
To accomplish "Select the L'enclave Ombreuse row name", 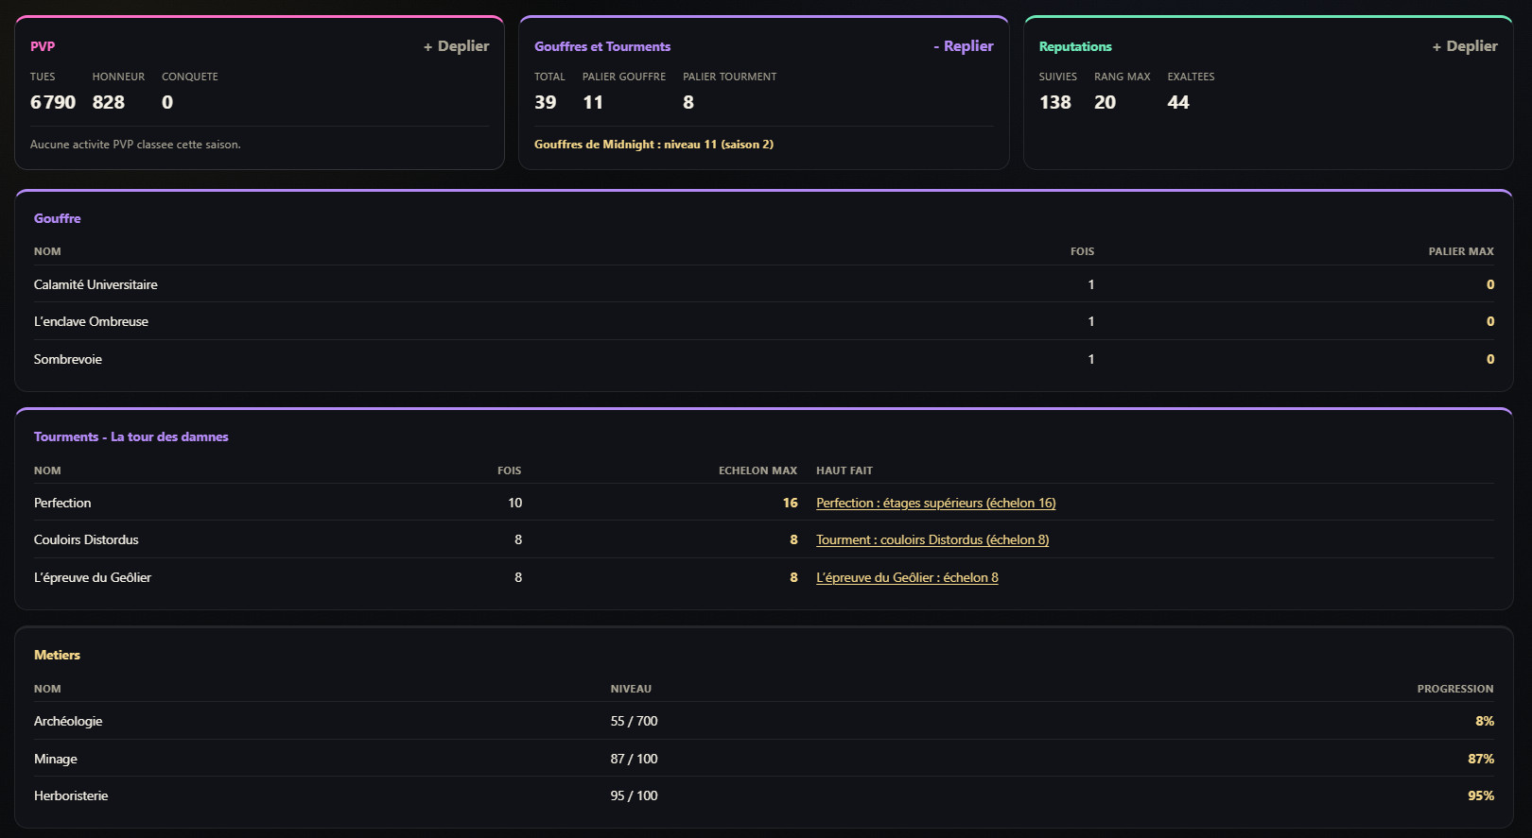I will click(91, 321).
